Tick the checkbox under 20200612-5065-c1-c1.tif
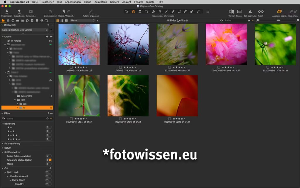The width and height of the screenshot is (300, 188). (71, 67)
